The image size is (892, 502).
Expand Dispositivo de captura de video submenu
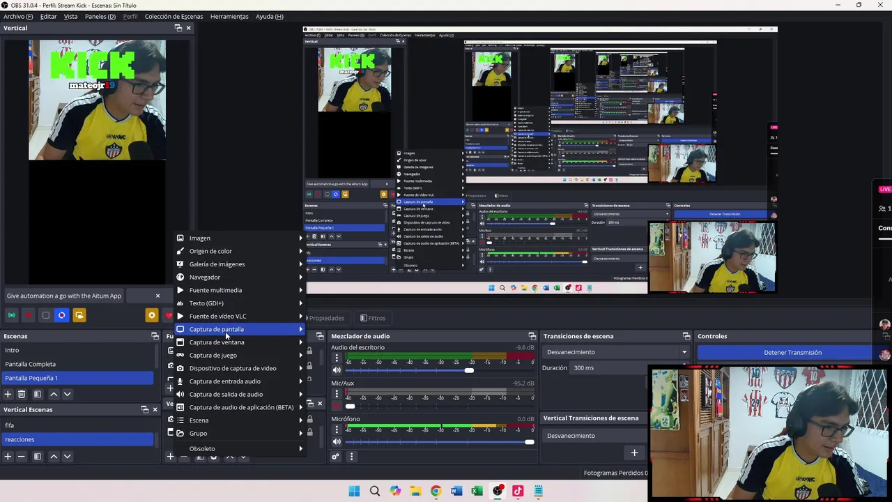239,368
